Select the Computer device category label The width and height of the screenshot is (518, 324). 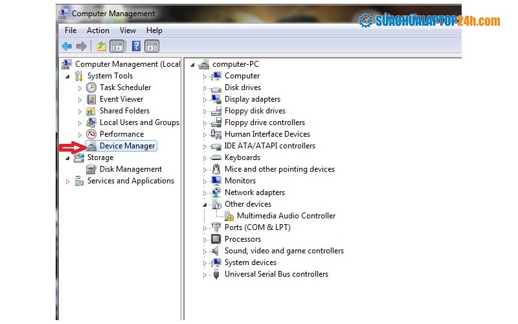(x=242, y=76)
